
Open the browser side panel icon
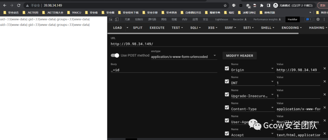coord(268,5)
